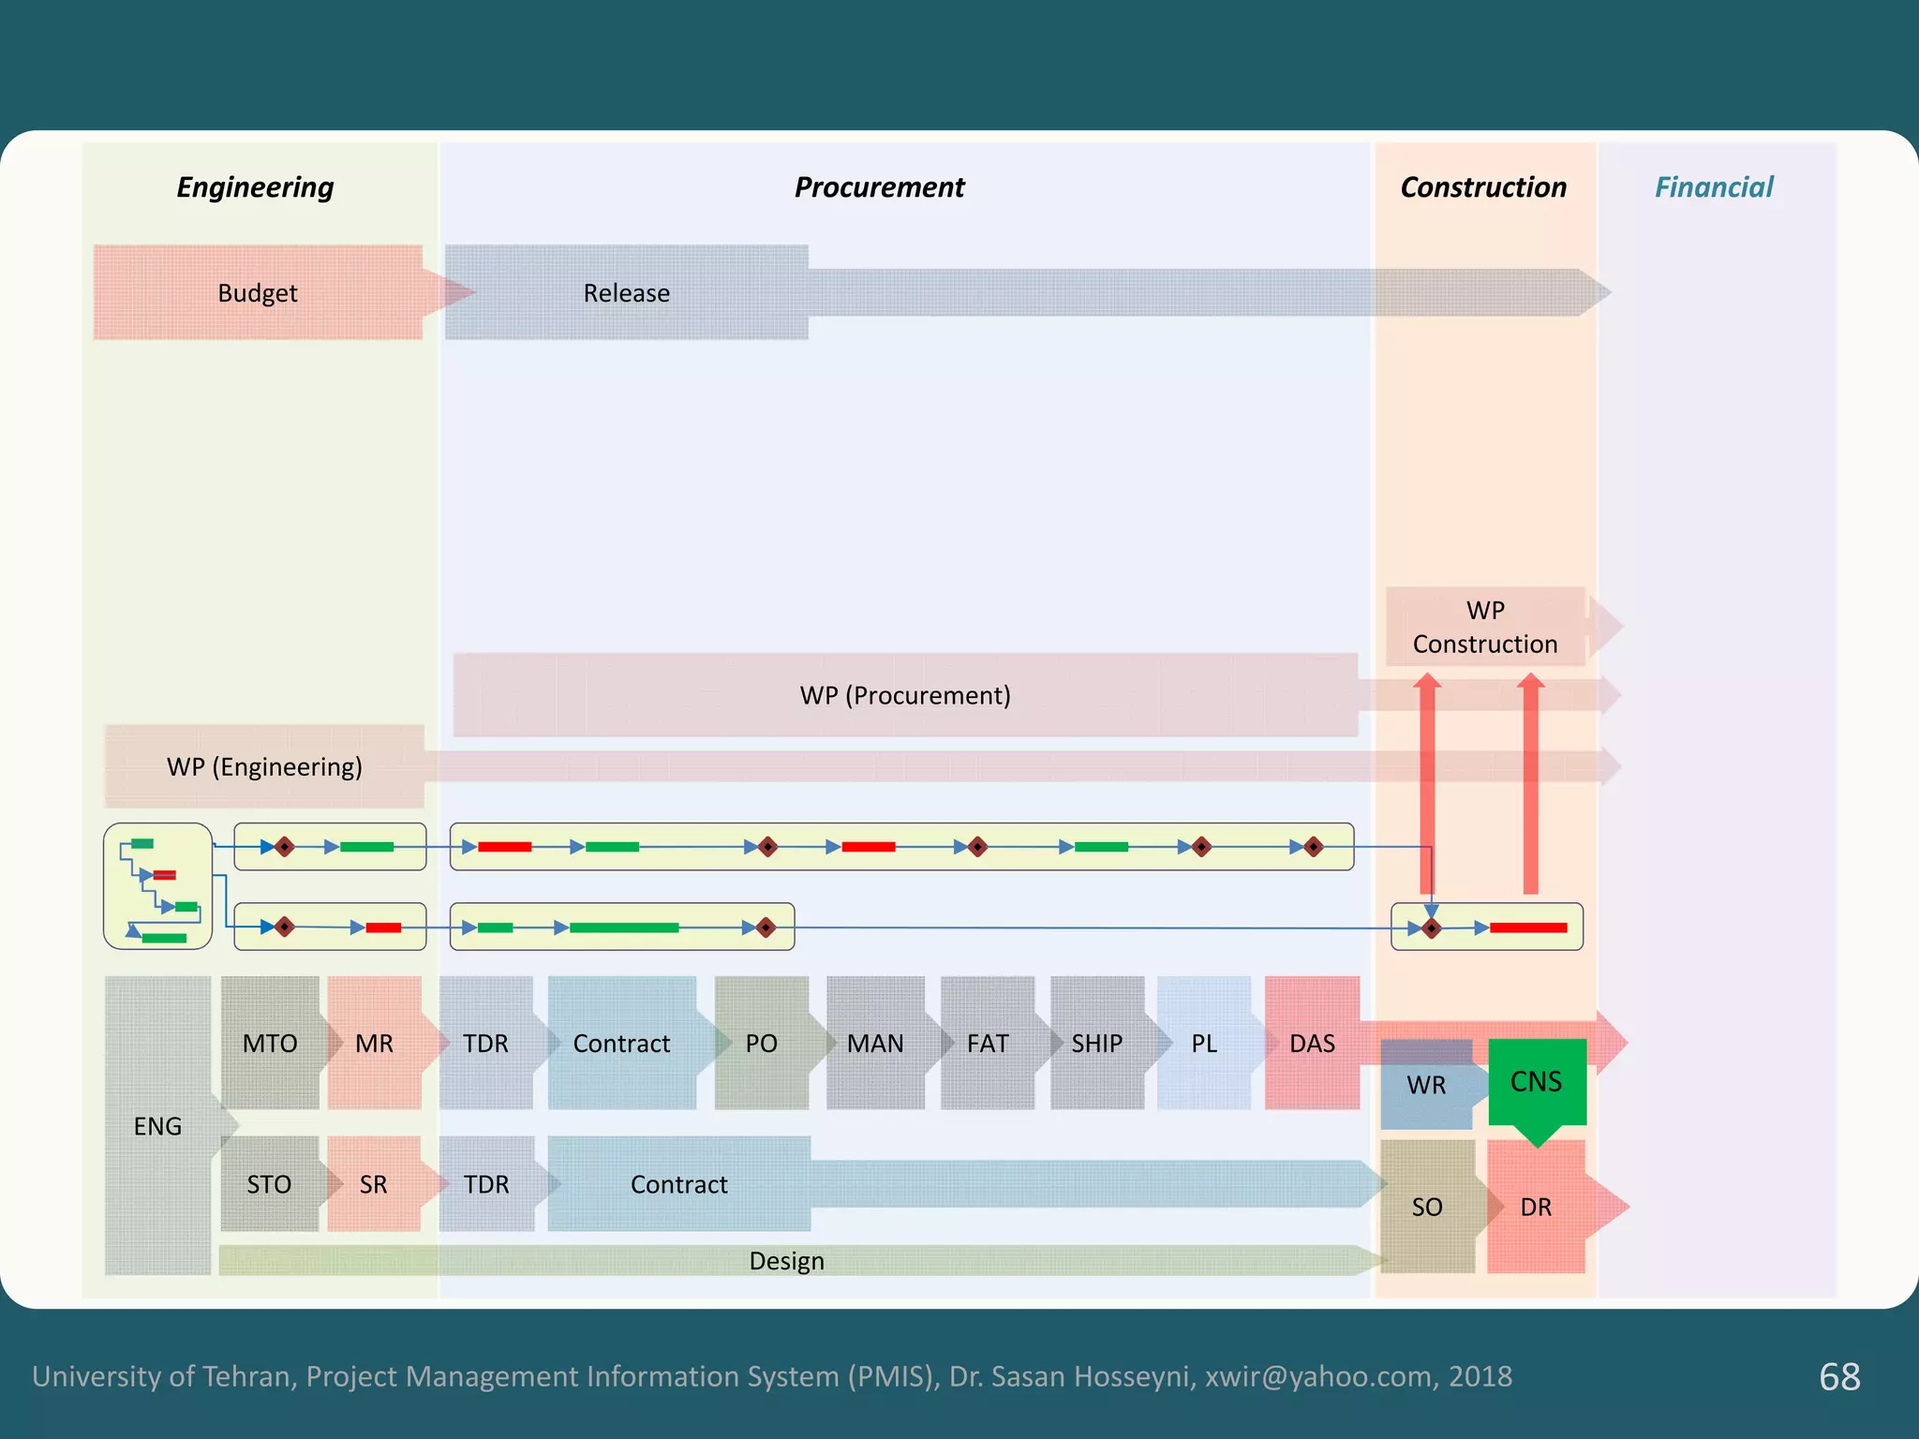Click the DAS red block
The height and width of the screenshot is (1439, 1919).
click(1311, 1043)
